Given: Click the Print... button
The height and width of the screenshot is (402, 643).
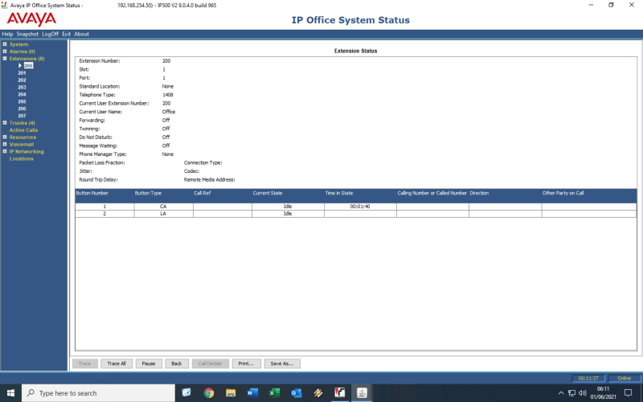Looking at the screenshot, I should [x=246, y=363].
